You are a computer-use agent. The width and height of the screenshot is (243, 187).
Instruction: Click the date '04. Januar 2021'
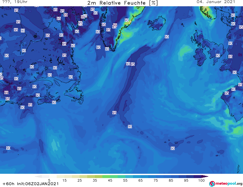coord(216,2)
